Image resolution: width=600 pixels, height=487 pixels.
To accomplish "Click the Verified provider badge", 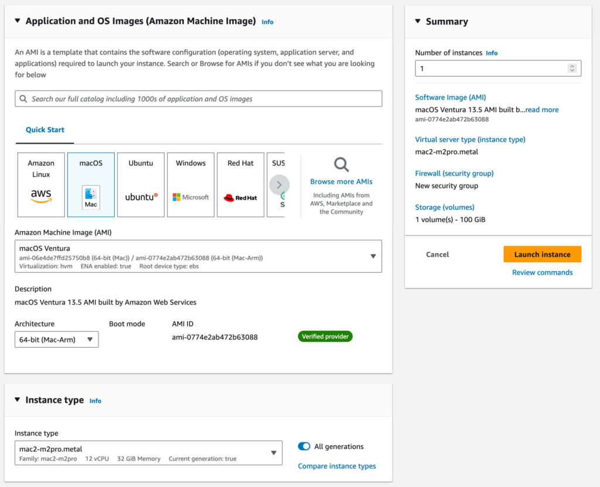I will 325,337.
